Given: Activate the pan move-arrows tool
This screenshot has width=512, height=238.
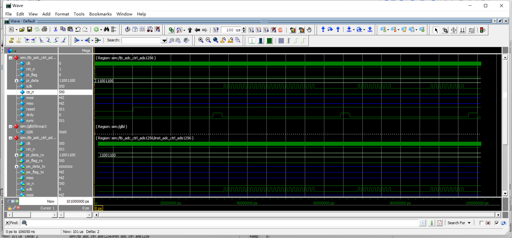Looking at the screenshot, I should pos(454,30).
